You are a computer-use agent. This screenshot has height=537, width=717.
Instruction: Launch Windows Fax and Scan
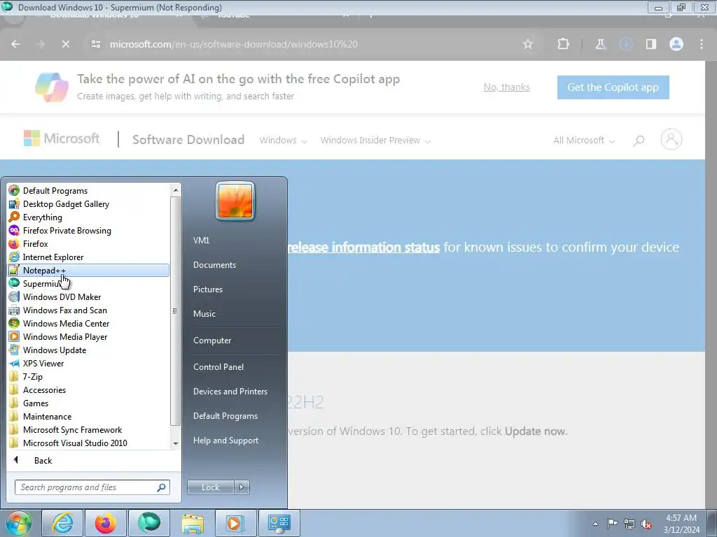89,310
